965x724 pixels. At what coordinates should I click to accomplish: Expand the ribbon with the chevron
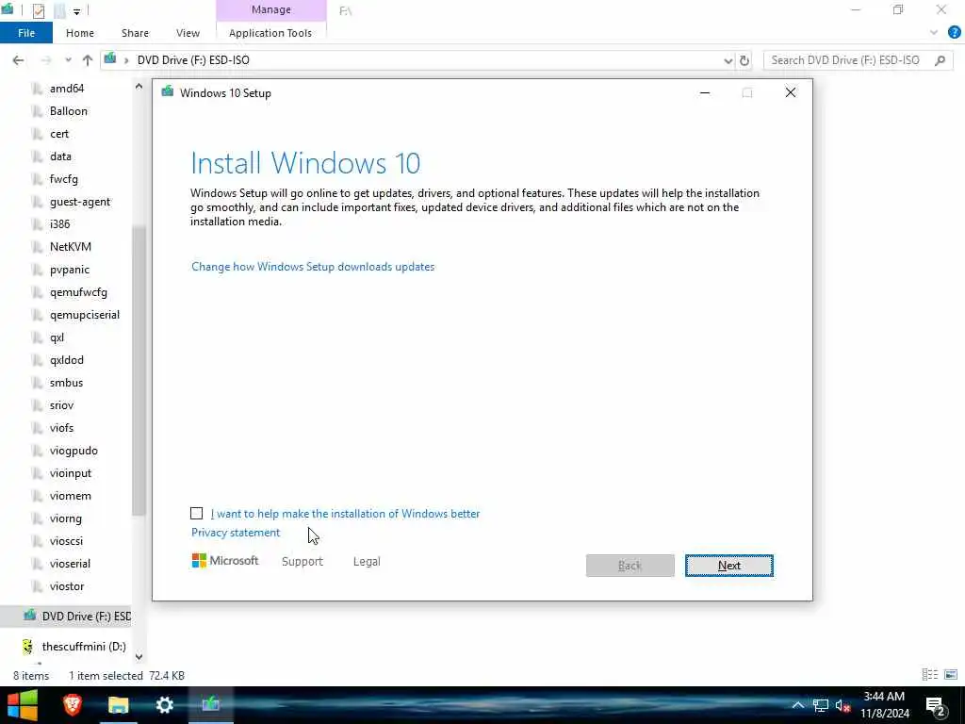tap(934, 33)
